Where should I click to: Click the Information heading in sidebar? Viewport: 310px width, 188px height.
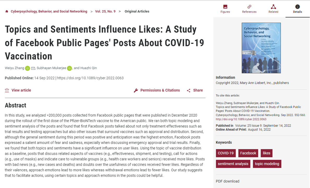(x=225, y=78)
